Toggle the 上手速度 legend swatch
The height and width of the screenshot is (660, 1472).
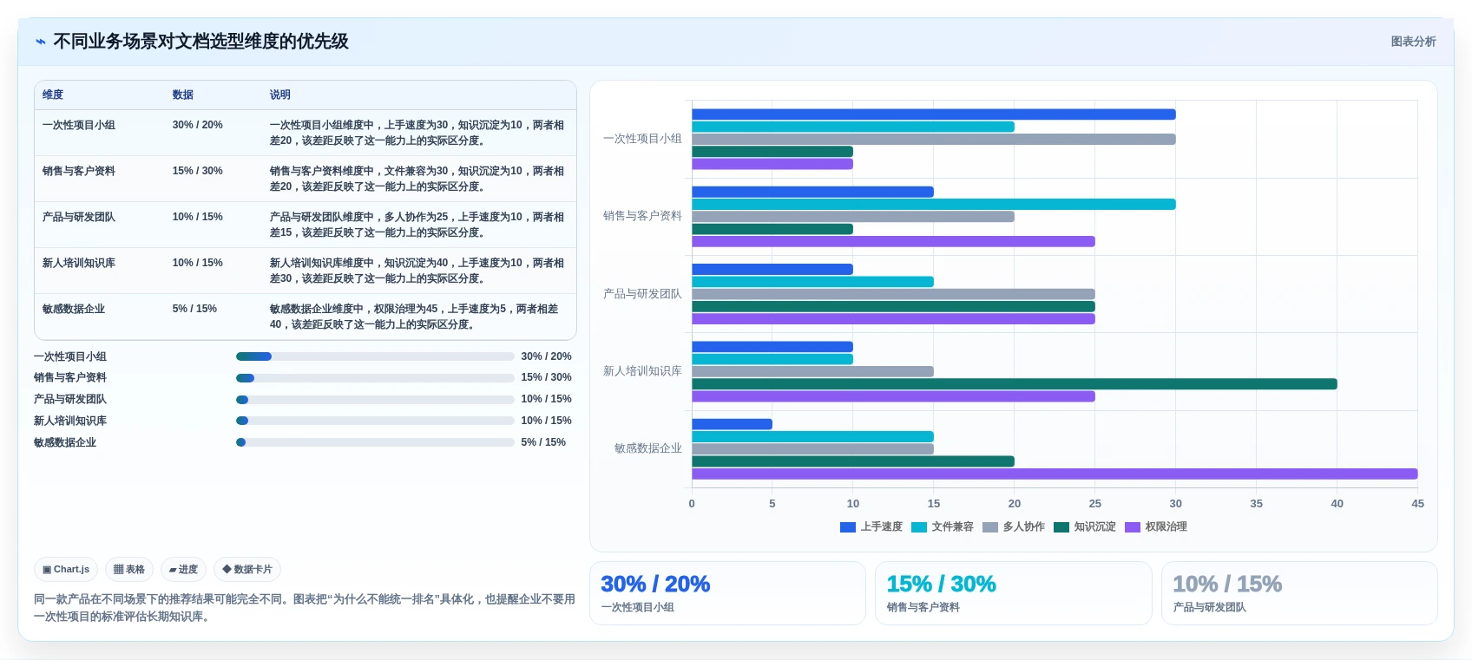point(848,527)
